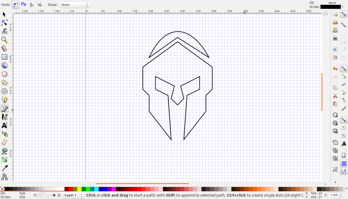Screen dimensions: 348x199
Task: Click the Paste icon
Action: pyautogui.click(x=335, y=104)
